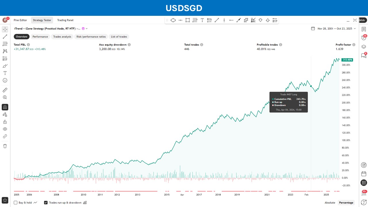This screenshot has width=368, height=207.
Task: Open the emoji icons tool
Action: click(x=5, y=80)
